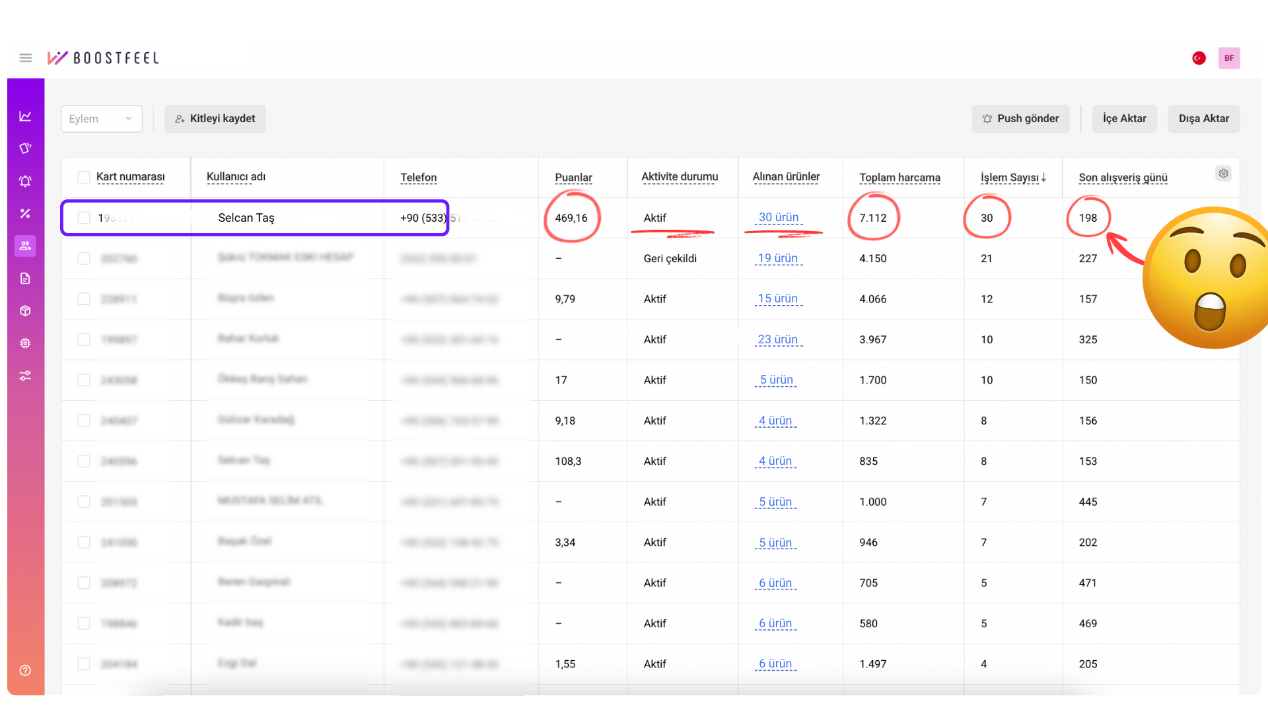Open the package box sidebar icon
This screenshot has width=1268, height=713.
point(25,311)
